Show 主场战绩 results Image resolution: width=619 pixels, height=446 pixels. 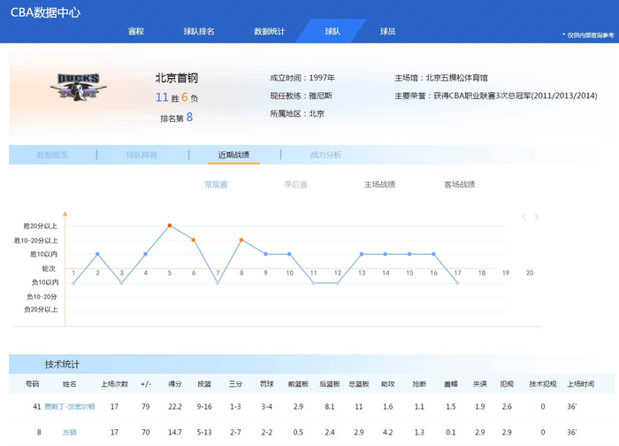tap(379, 185)
